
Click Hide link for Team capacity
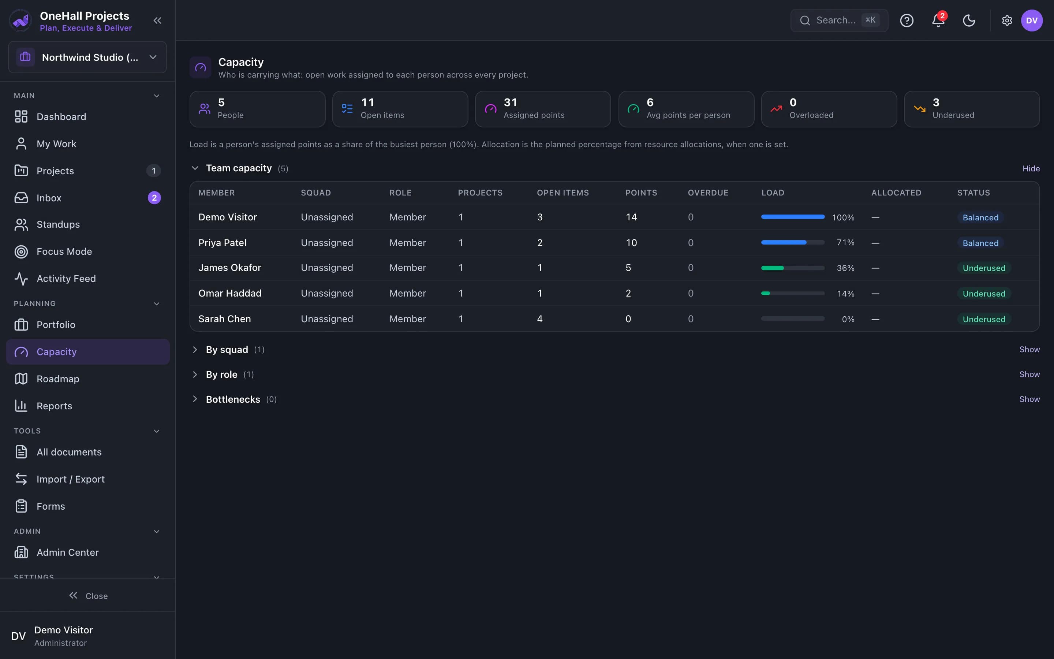point(1031,168)
